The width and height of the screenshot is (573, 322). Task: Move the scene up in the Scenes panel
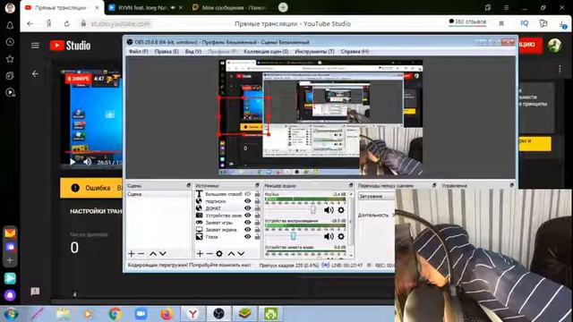tap(153, 253)
